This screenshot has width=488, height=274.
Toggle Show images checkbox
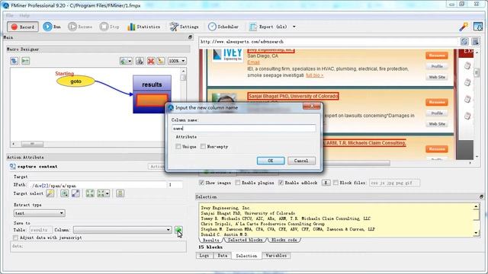click(x=201, y=183)
